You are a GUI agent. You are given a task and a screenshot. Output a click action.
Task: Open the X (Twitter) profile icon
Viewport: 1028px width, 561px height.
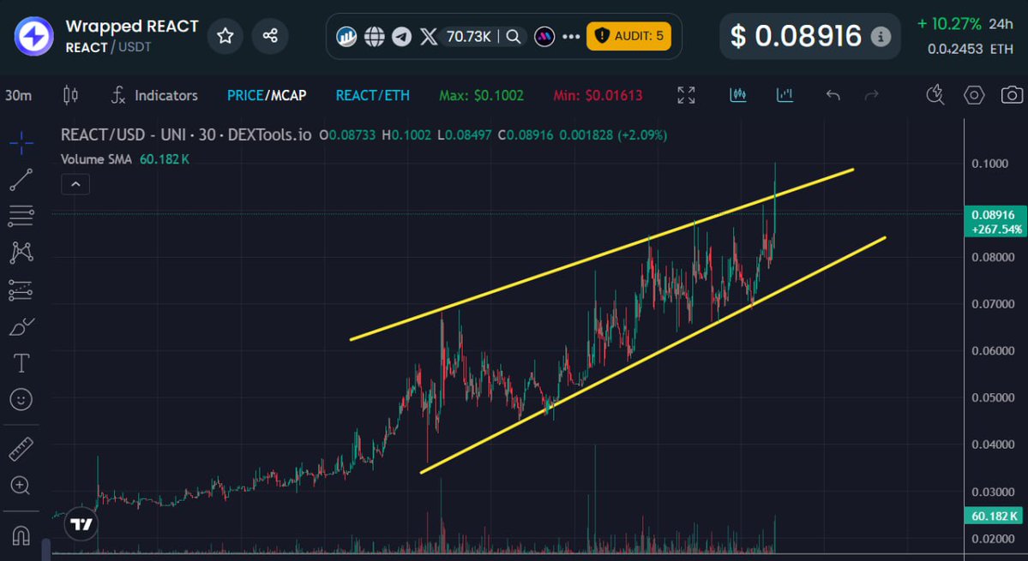point(429,37)
